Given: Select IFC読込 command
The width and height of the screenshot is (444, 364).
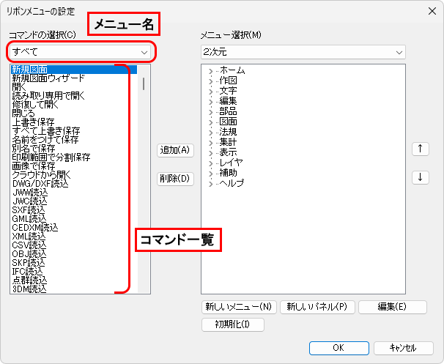Looking at the screenshot, I should (x=73, y=272).
